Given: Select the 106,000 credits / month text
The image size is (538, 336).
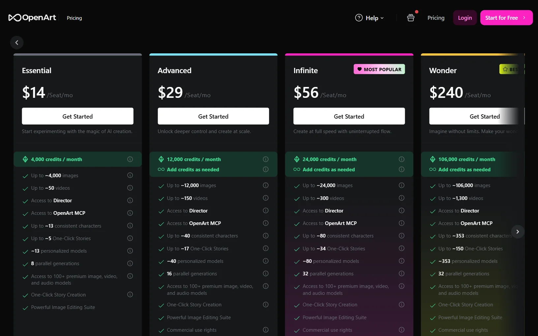Looking at the screenshot, I should point(467,159).
